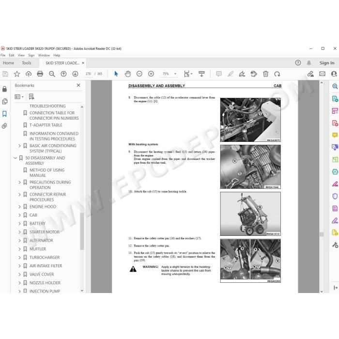Switch to the Tools tab
This screenshot has height=339, width=339.
pos(27,63)
